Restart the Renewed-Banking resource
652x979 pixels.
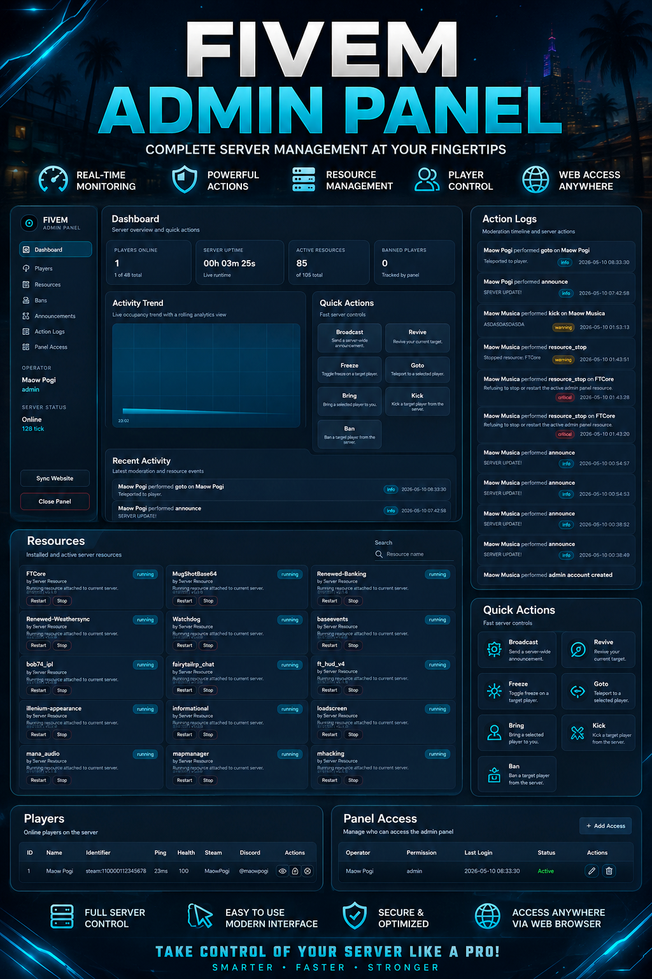click(x=329, y=600)
